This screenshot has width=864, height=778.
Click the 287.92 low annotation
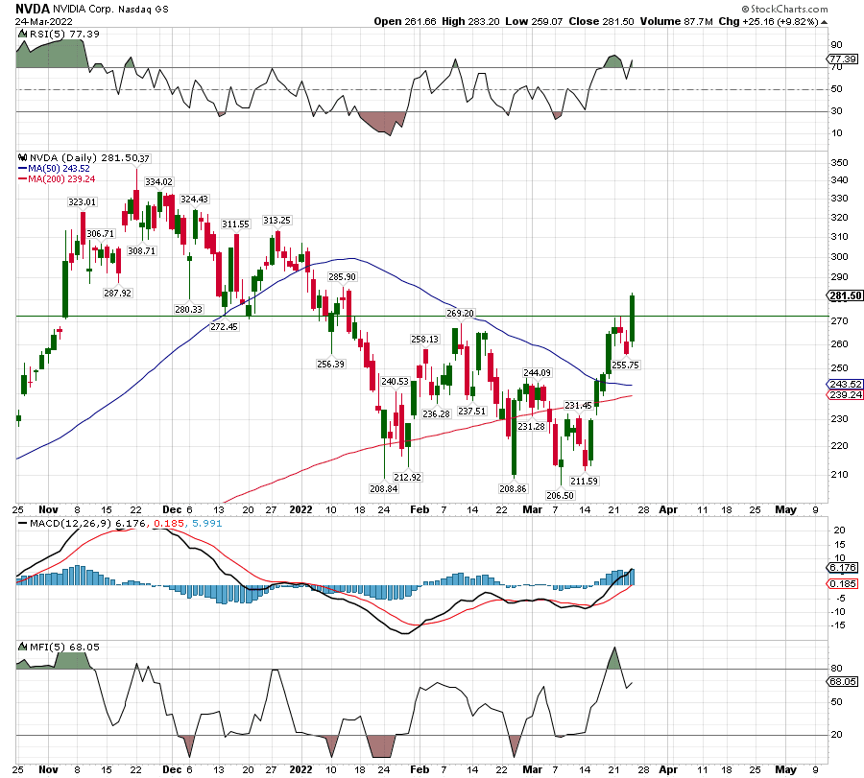118,293
